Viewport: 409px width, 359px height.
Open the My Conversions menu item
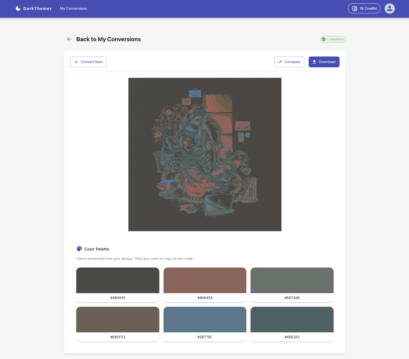[x=73, y=8]
